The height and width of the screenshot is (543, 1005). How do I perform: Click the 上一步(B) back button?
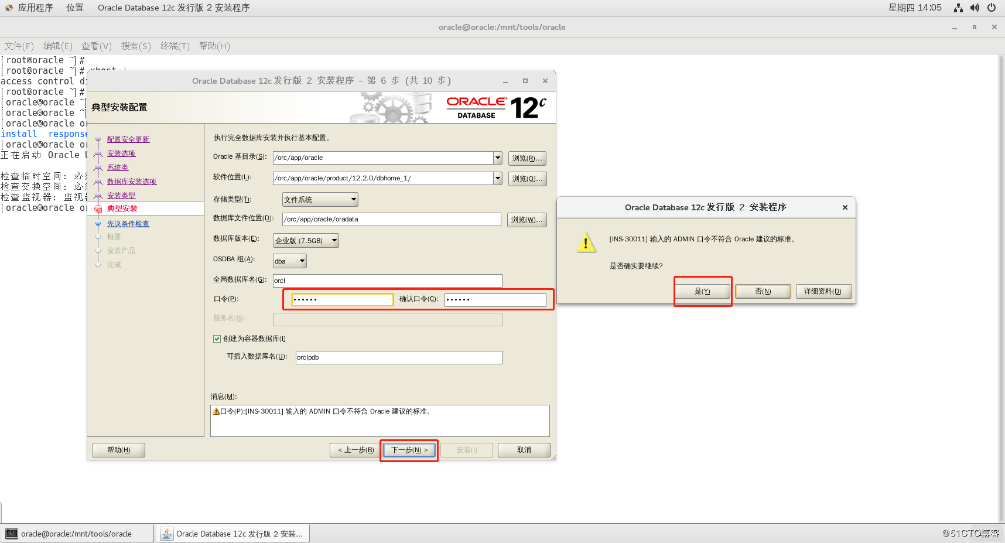tap(356, 450)
